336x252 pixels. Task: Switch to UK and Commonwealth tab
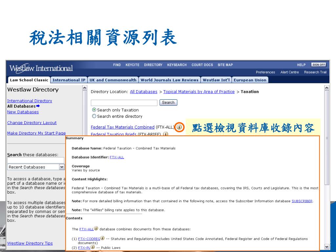pos(113,80)
